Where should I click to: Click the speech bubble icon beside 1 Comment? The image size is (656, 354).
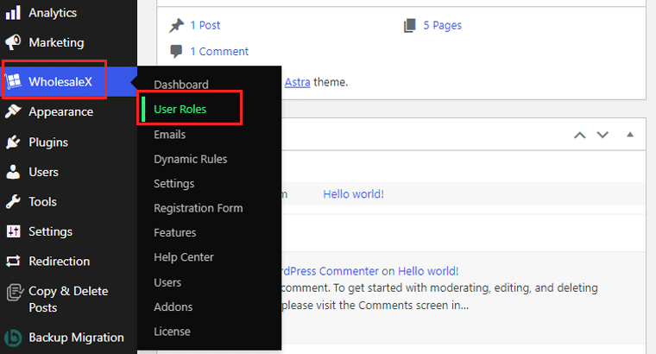[176, 51]
